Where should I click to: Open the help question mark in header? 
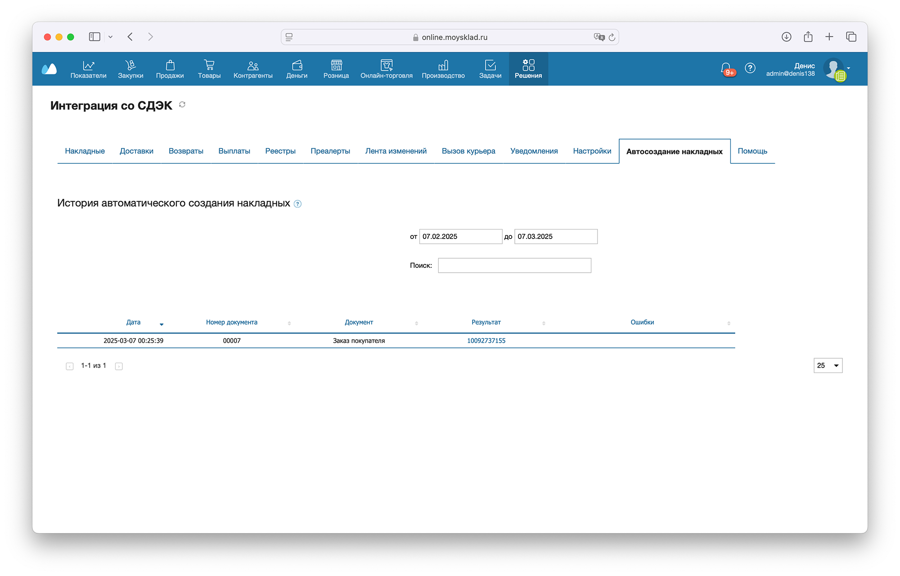750,68
